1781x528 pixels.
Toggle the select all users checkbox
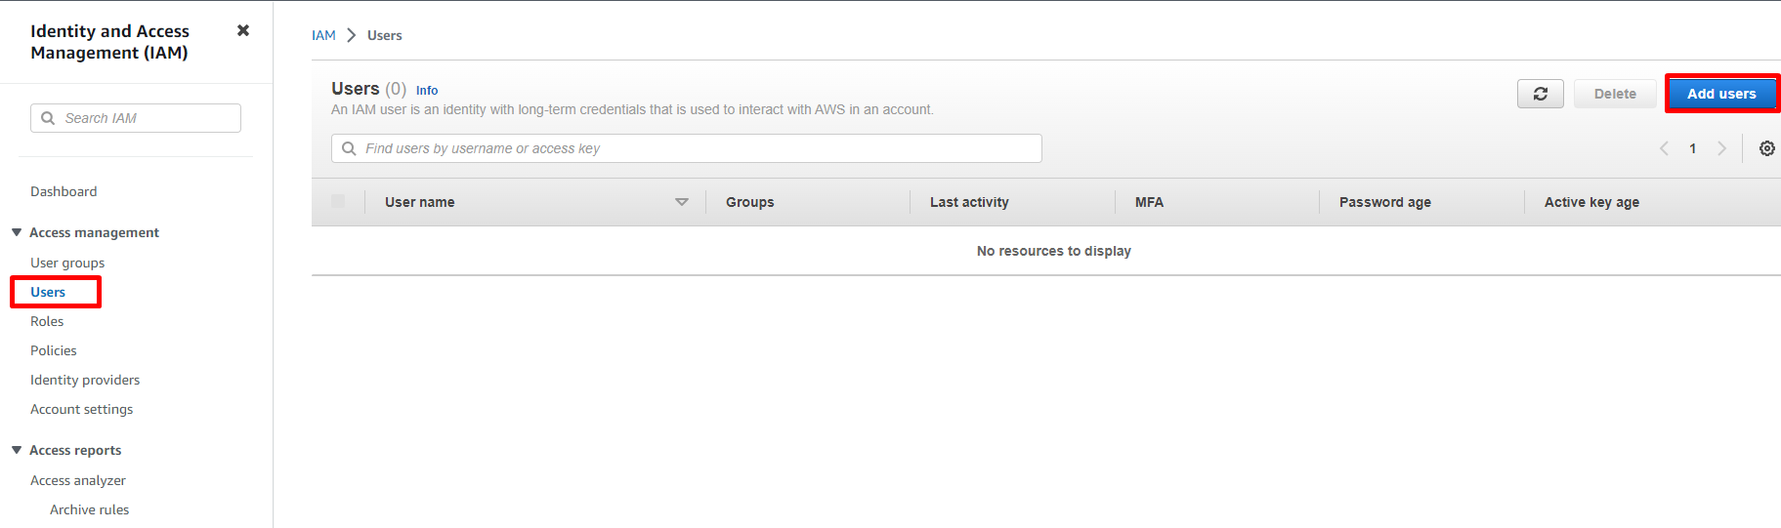[338, 201]
